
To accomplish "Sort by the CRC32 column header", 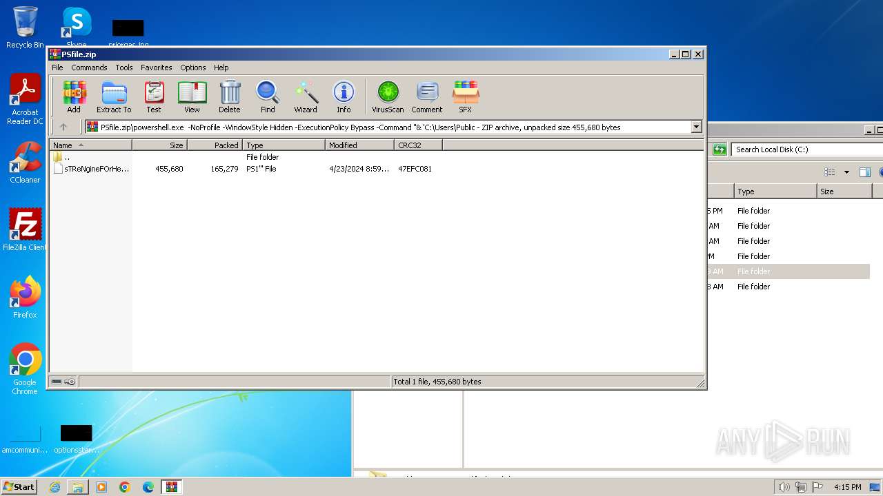I will click(419, 145).
